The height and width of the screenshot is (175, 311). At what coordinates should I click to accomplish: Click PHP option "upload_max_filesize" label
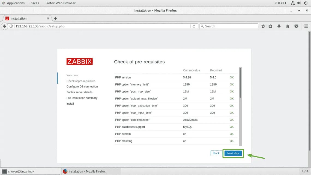(136, 99)
